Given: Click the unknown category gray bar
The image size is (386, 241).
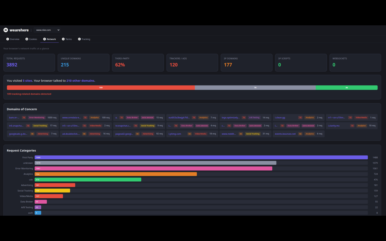Looking at the screenshot, I should click(x=155, y=163).
